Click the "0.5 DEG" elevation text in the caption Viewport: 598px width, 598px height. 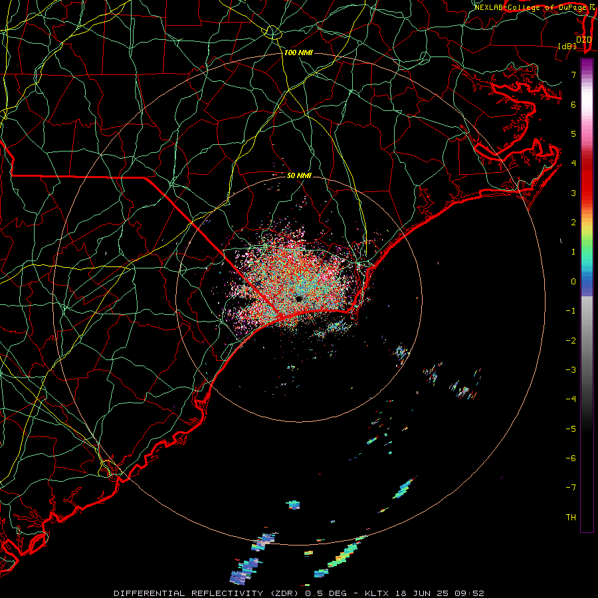(326, 593)
